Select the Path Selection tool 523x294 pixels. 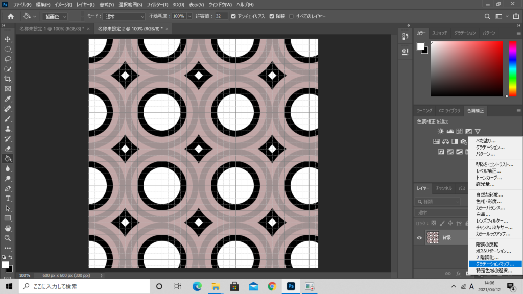click(8, 209)
